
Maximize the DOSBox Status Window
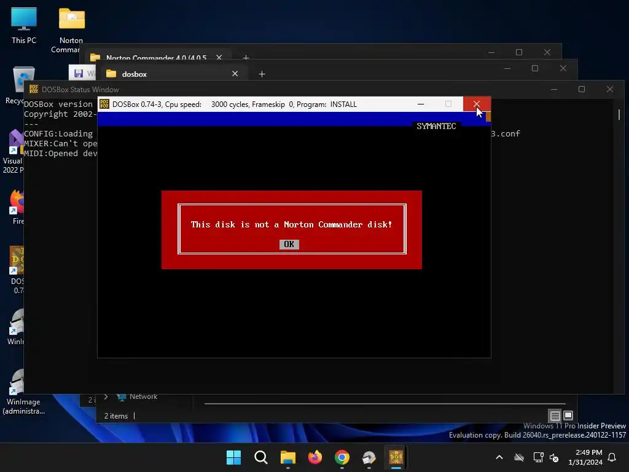pos(582,89)
